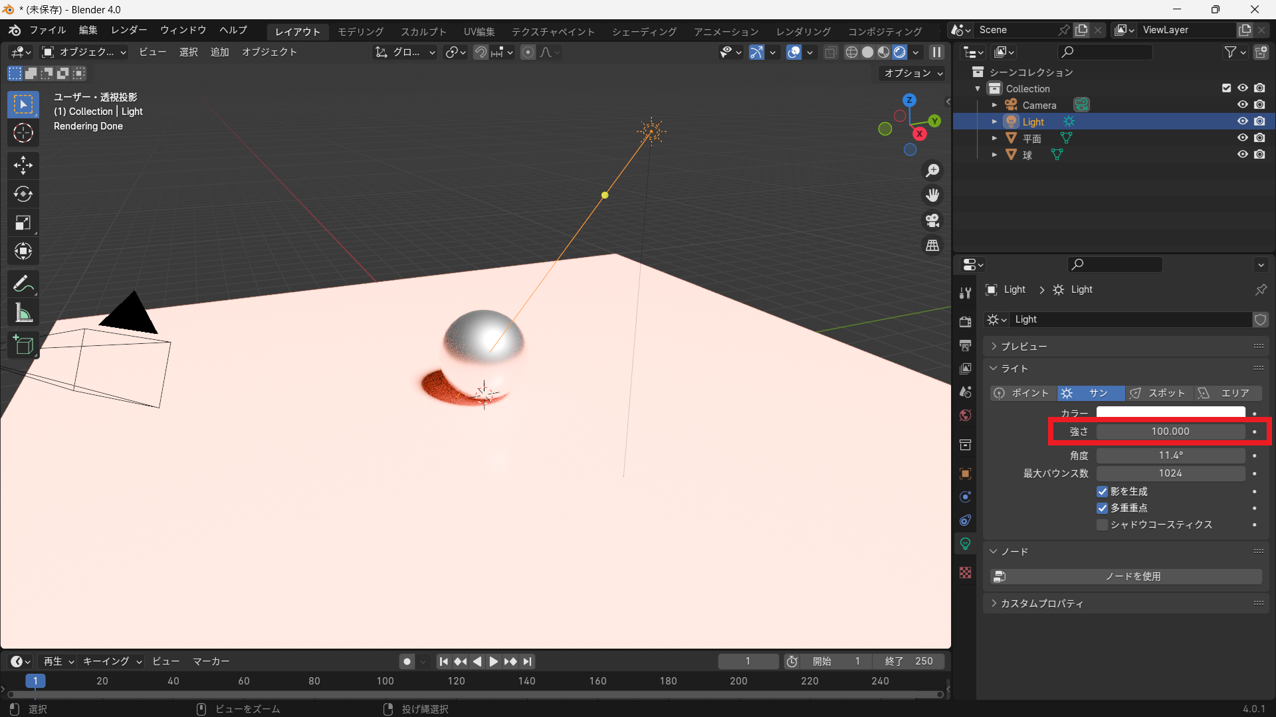1276x717 pixels.
Task: Open World properties tab
Action: click(x=966, y=416)
